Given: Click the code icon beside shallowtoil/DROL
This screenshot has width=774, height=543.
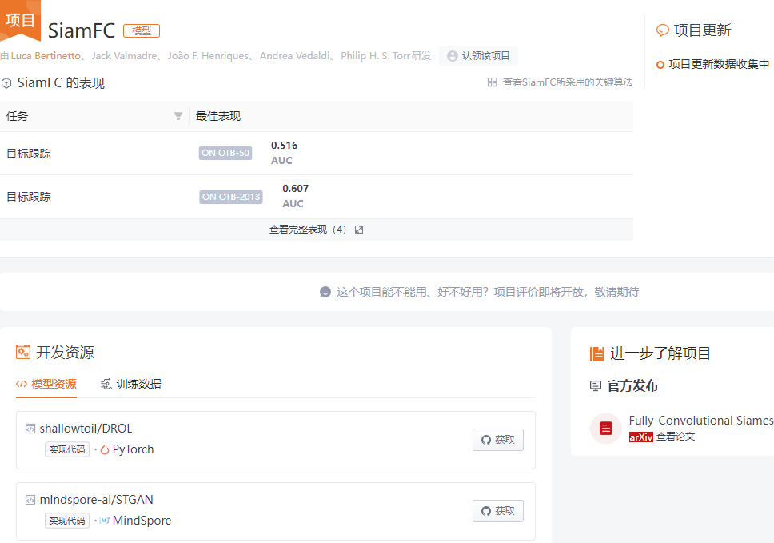Looking at the screenshot, I should coord(30,429).
